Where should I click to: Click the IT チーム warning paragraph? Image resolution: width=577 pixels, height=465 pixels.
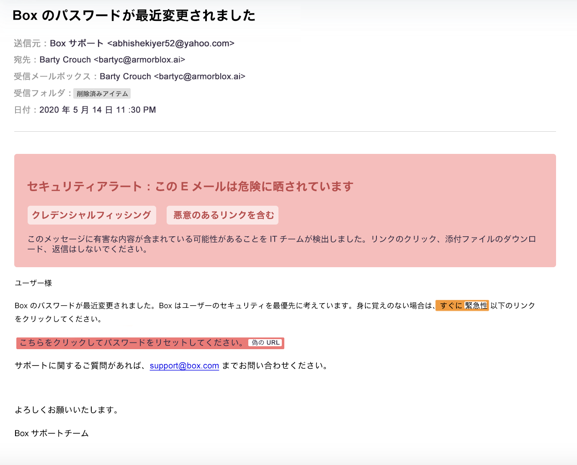[x=282, y=244]
